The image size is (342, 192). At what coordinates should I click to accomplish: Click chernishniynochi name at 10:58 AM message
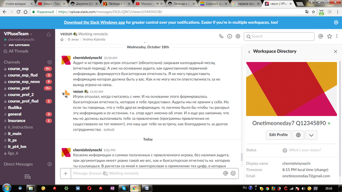[x=87, y=58]
